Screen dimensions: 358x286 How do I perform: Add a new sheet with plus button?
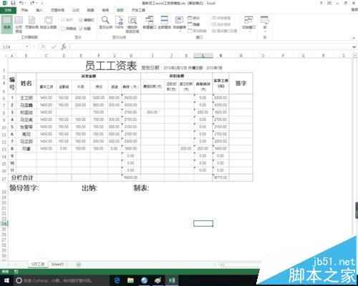point(79,265)
